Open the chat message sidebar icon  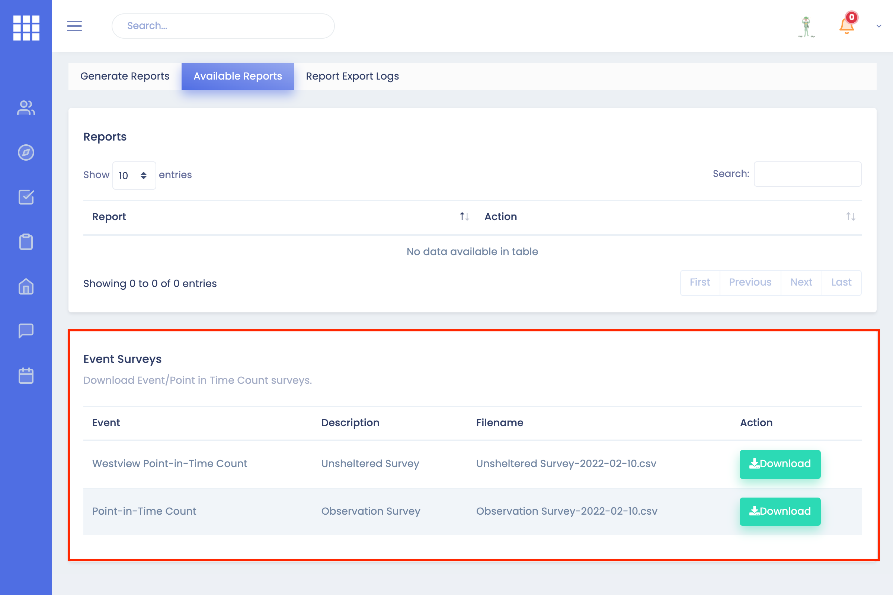(26, 331)
